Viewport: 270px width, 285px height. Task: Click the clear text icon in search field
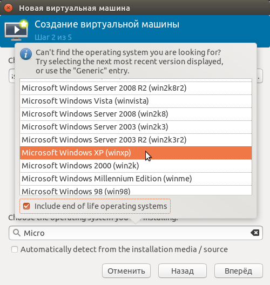pyautogui.click(x=255, y=233)
